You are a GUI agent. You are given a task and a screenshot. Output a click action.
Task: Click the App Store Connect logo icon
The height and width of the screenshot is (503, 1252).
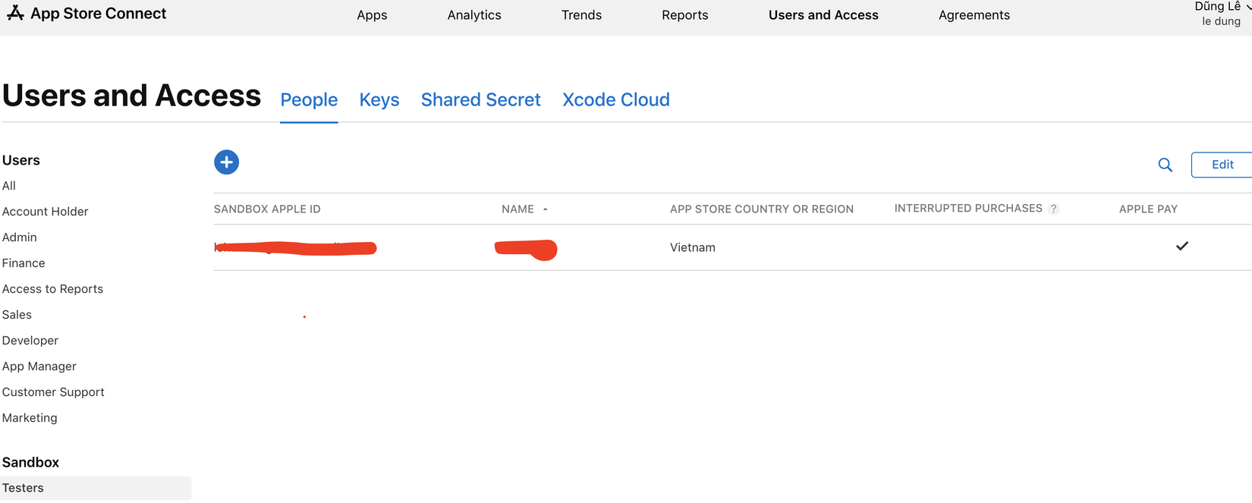(x=15, y=13)
